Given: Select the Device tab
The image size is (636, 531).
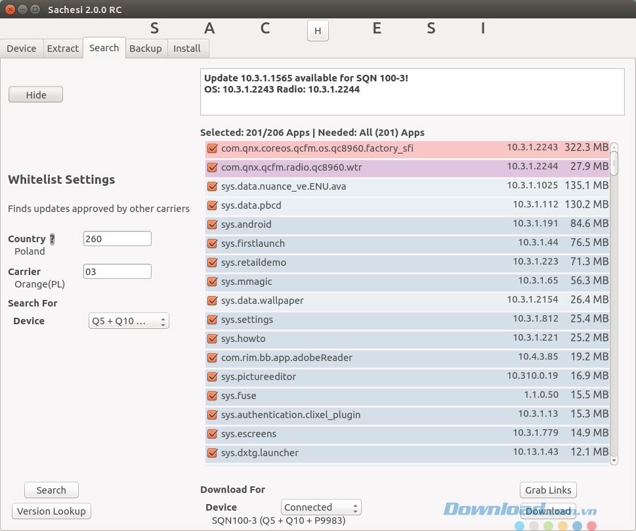Looking at the screenshot, I should (22, 49).
